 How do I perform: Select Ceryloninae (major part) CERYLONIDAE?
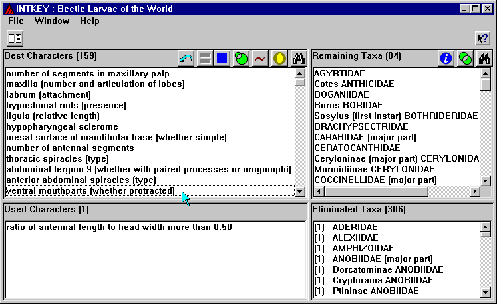397,158
